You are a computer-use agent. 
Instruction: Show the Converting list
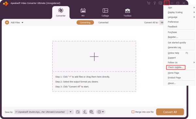pyautogui.click(x=85, y=22)
